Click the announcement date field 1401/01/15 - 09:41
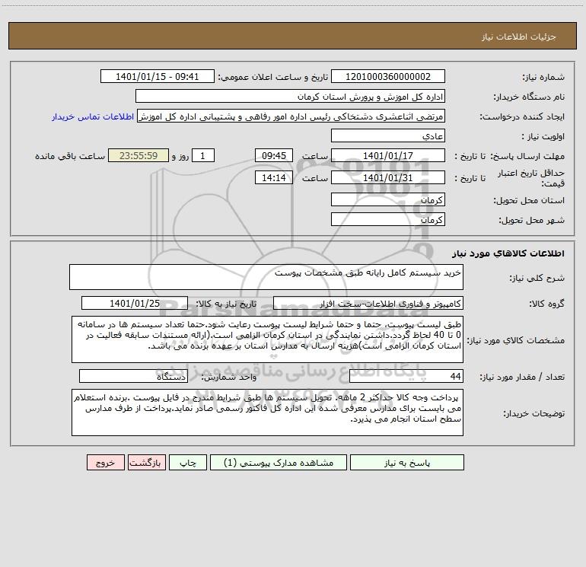This screenshot has height=567, width=586. pyautogui.click(x=158, y=76)
